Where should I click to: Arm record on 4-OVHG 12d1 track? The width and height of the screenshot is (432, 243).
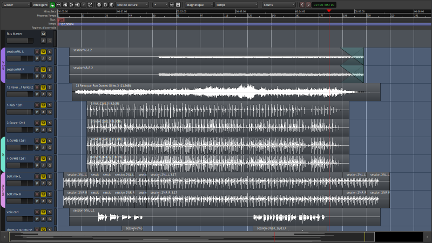37,158
